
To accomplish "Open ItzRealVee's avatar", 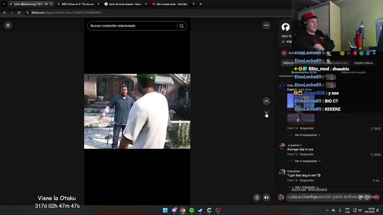I will (282, 172).
